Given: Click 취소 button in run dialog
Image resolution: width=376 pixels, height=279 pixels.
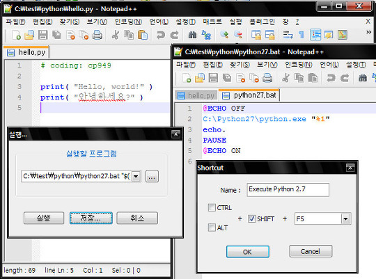Looking at the screenshot, I should pos(137,218).
